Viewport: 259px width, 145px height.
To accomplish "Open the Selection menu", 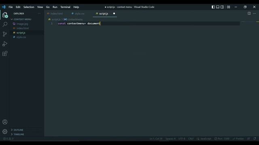I will point(29,7).
